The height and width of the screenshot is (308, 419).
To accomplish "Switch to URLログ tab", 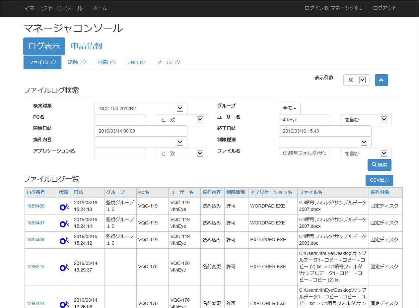I will click(137, 62).
